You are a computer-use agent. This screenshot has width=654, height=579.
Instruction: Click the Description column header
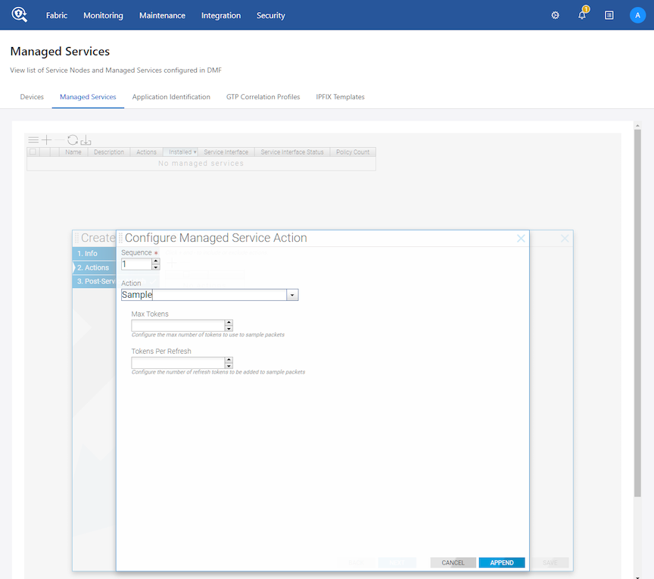pos(109,152)
